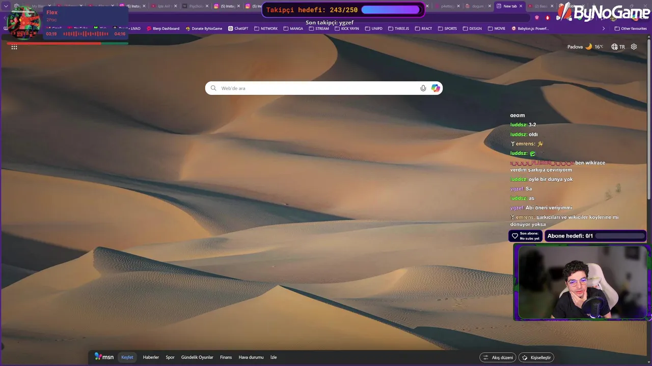Open the Haberler section

pyautogui.click(x=151, y=357)
